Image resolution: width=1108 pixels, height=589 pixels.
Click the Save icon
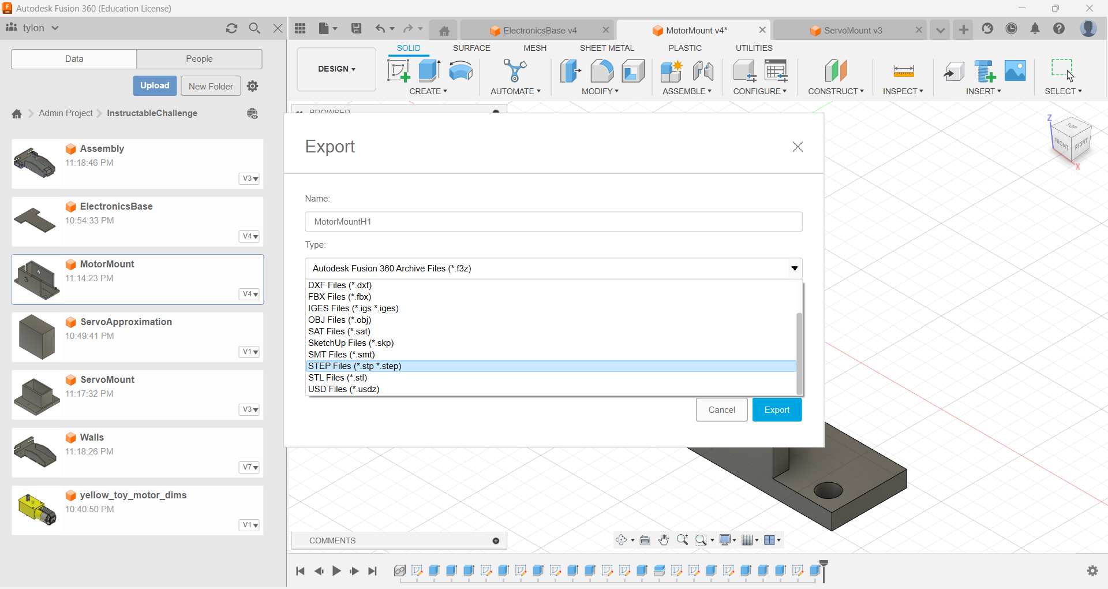(356, 28)
